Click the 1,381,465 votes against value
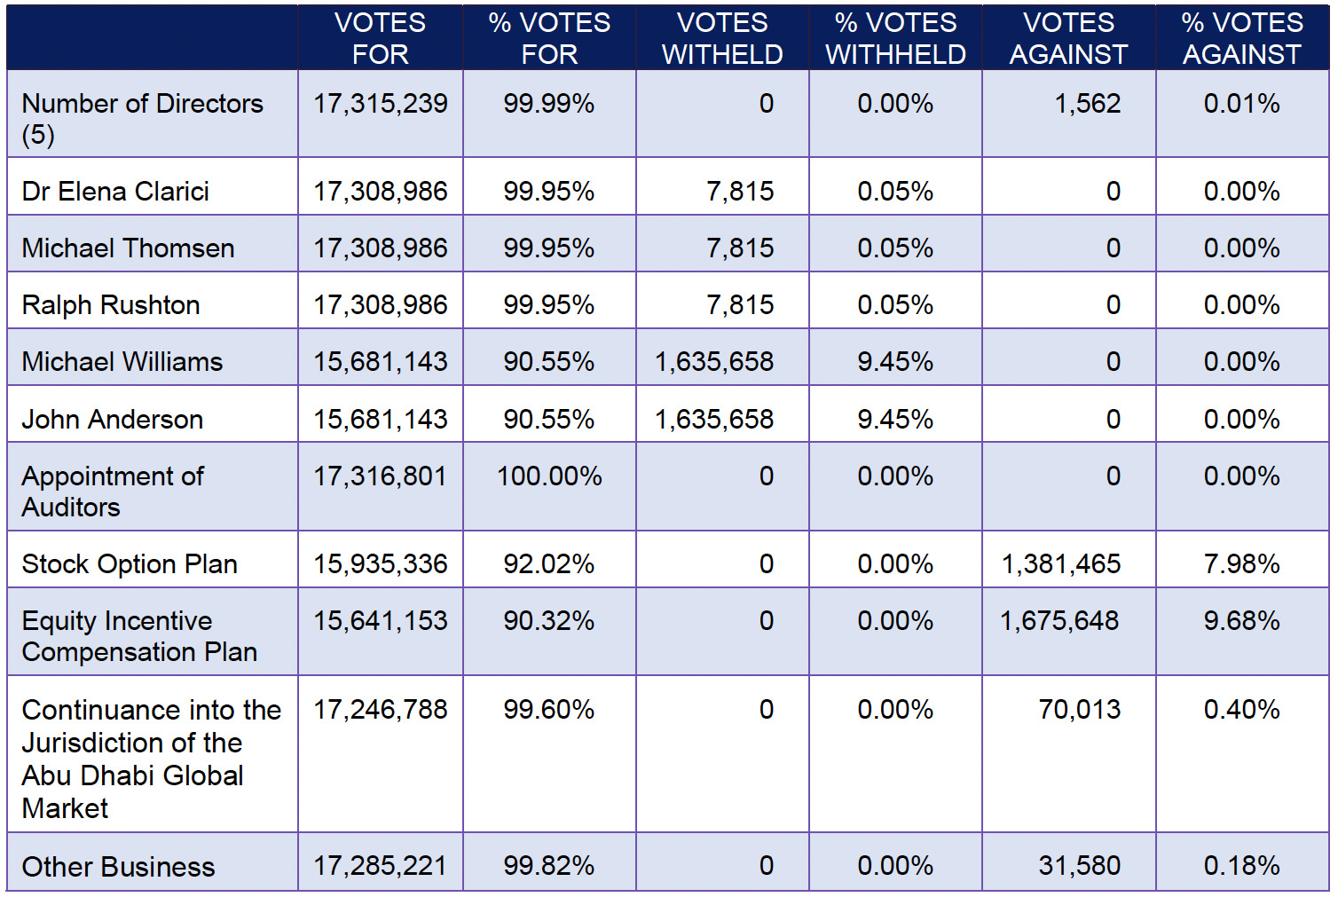 pyautogui.click(x=1061, y=563)
